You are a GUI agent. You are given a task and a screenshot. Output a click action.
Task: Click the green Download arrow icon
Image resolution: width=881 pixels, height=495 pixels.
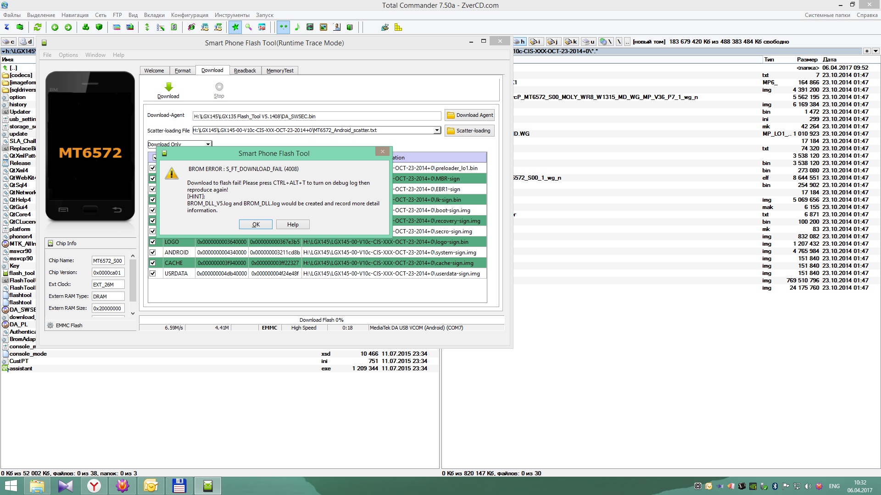(168, 87)
